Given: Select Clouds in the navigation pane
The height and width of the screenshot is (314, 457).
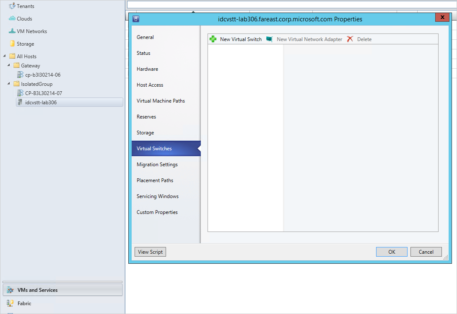Looking at the screenshot, I should [24, 18].
